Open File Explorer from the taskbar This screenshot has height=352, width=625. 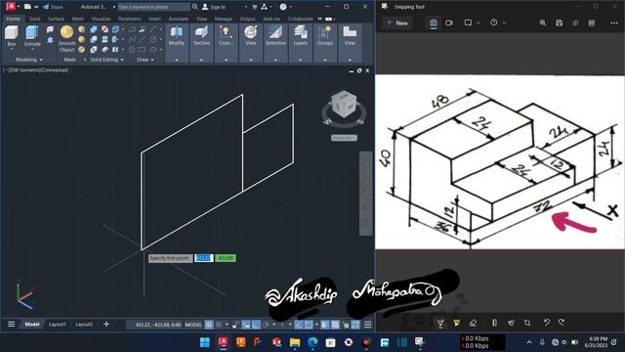295,342
